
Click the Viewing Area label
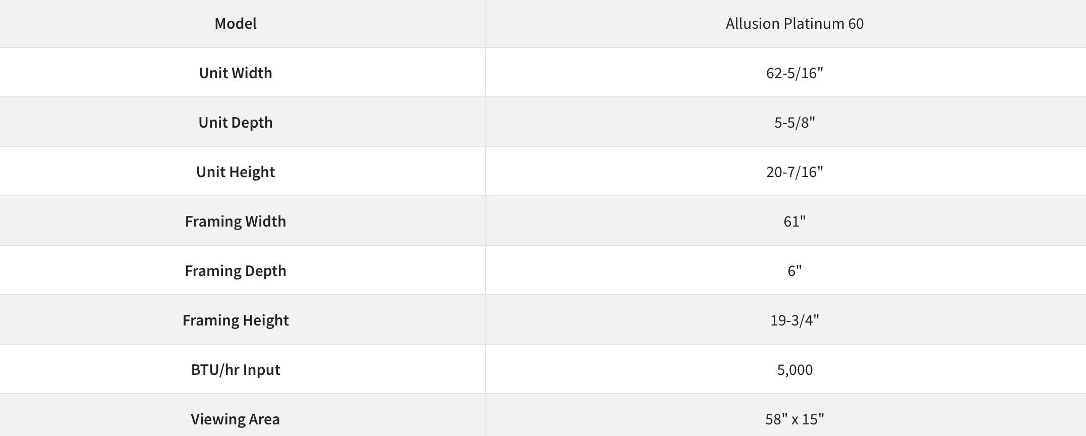coord(236,419)
